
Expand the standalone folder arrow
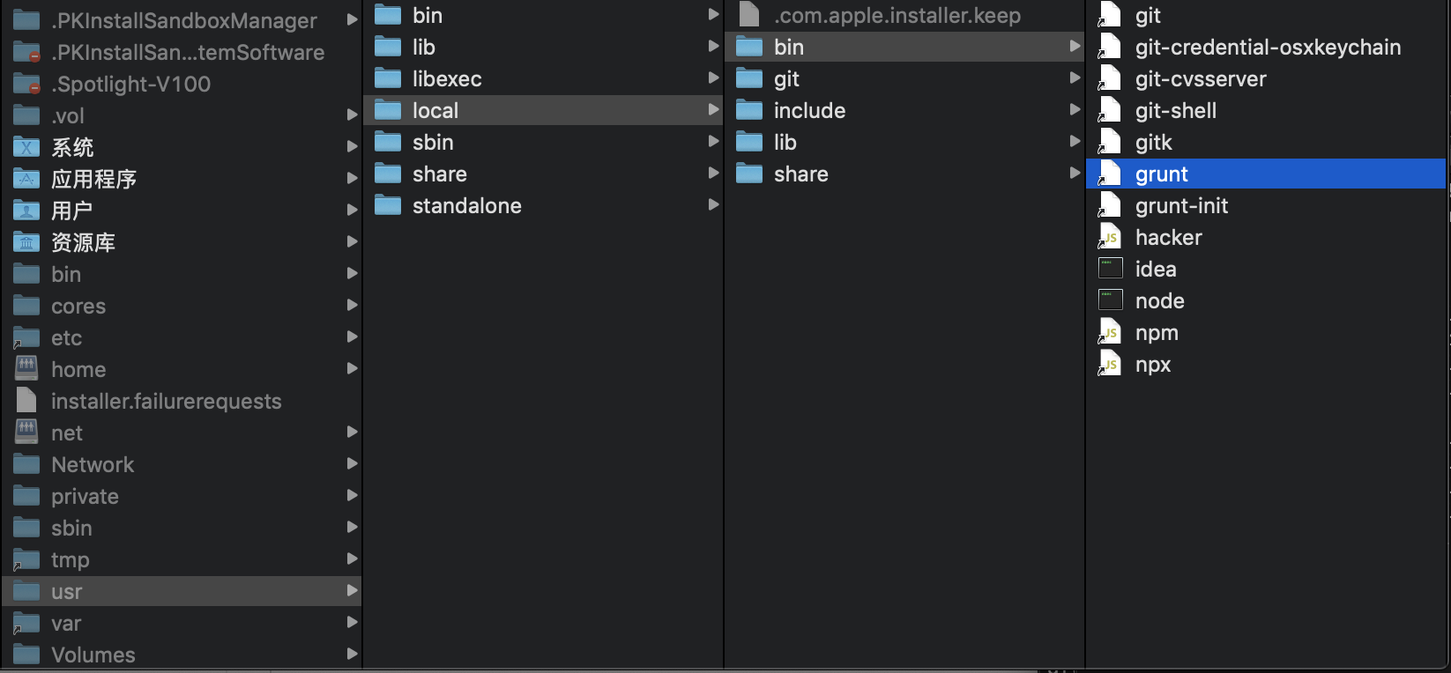coord(713,204)
